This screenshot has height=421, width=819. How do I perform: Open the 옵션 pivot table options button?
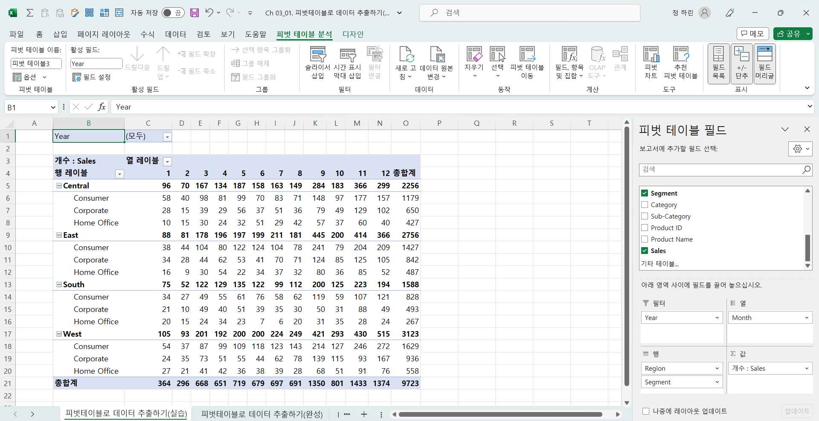click(29, 77)
